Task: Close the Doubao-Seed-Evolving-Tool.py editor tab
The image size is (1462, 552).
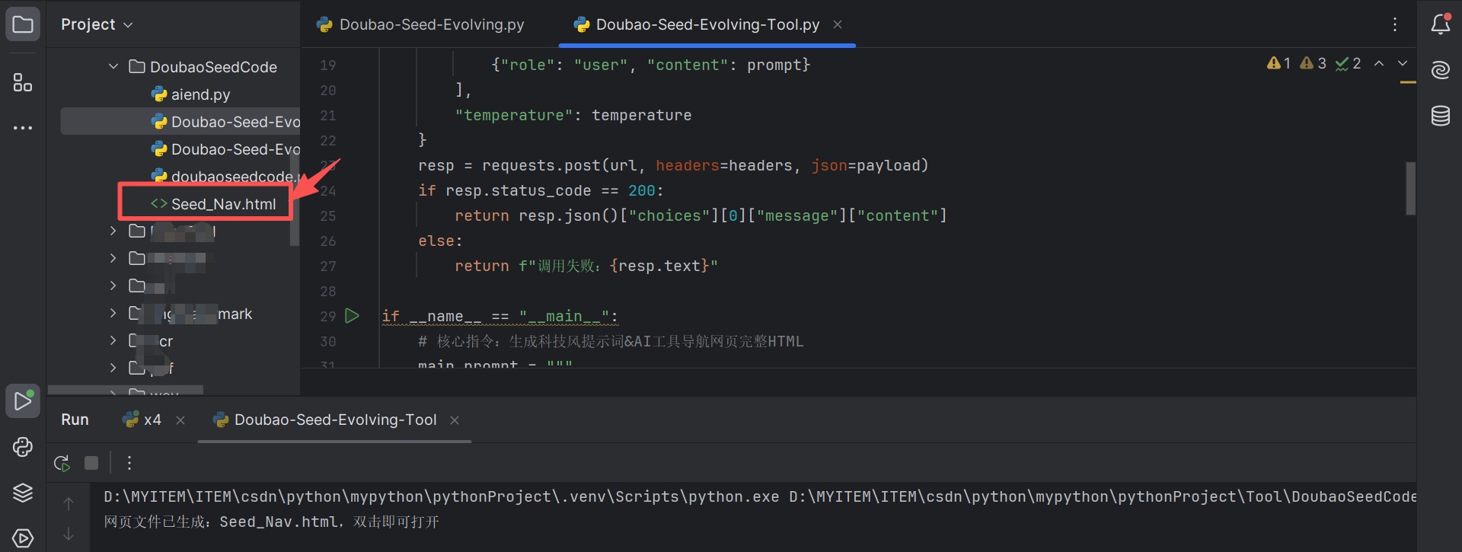Action: [x=838, y=24]
